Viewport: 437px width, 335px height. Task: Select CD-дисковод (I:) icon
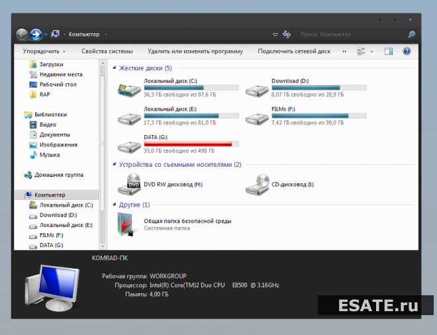pyautogui.click(x=258, y=184)
